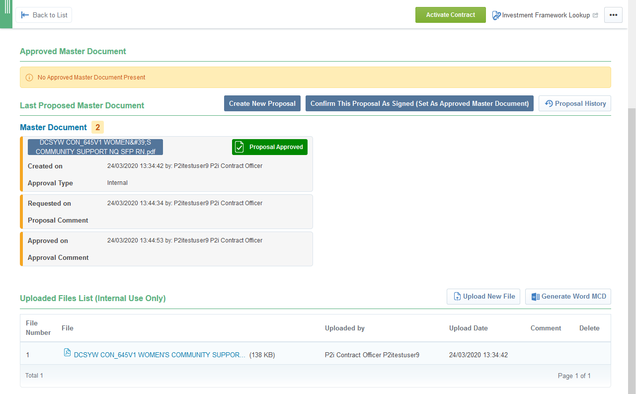Image resolution: width=636 pixels, height=394 pixels.
Task: Click the warning info icon in yellow banner
Action: click(x=29, y=78)
